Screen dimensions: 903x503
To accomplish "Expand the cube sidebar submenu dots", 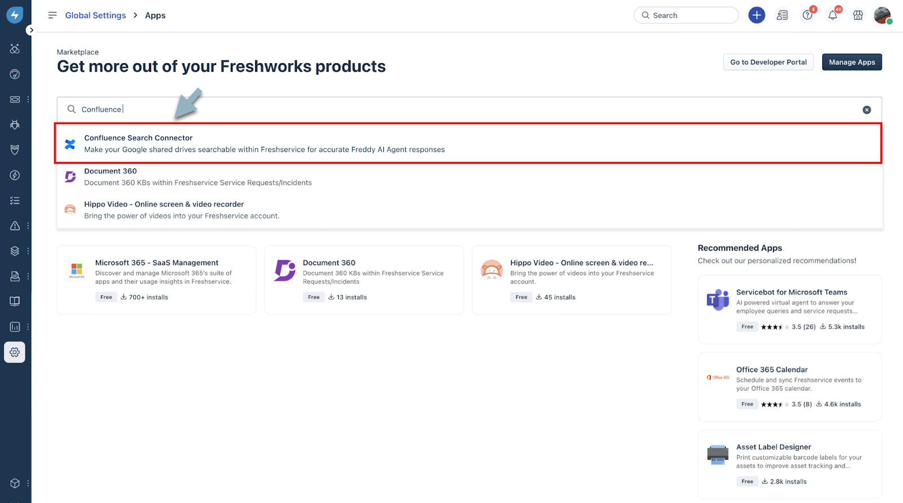I will coord(28,483).
